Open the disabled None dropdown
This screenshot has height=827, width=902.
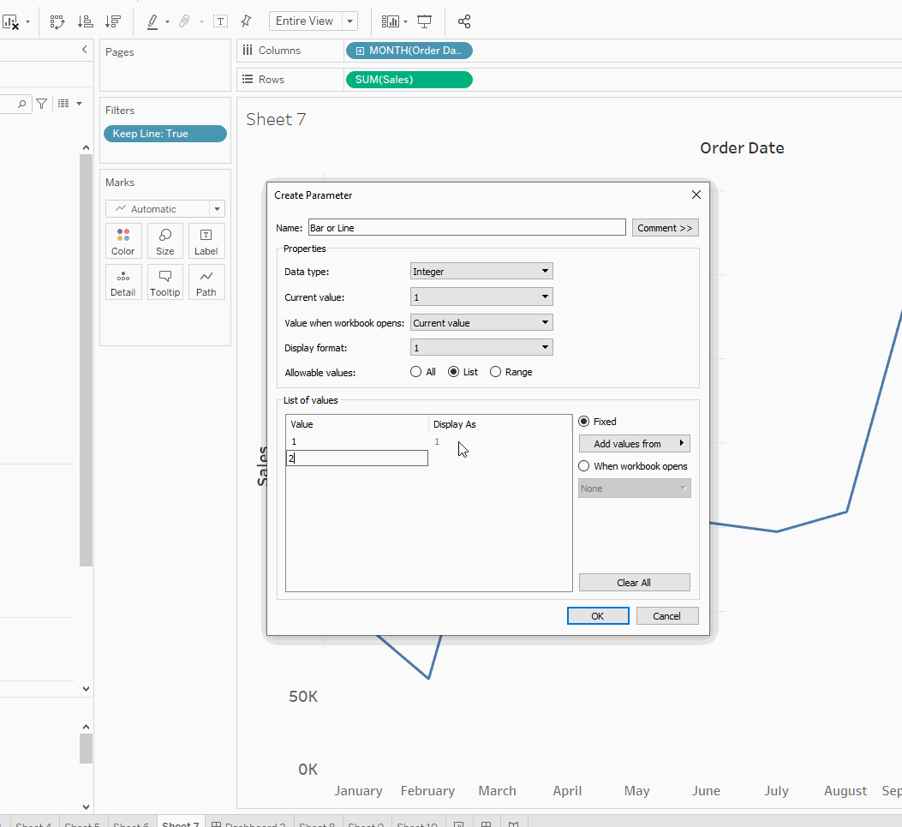(635, 488)
